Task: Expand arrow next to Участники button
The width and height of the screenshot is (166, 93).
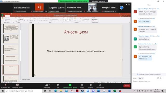Action: [x=52, y=85]
